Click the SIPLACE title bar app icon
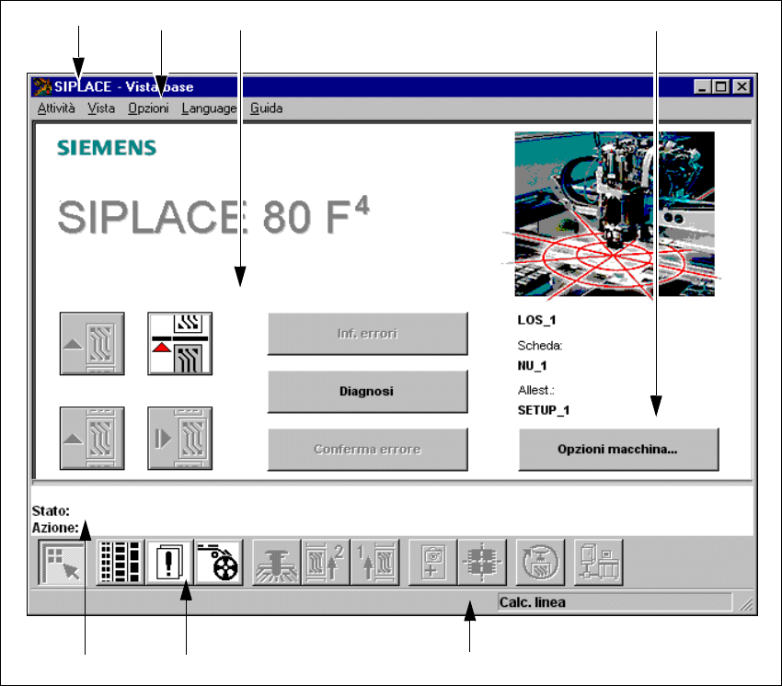782x686 pixels. click(42, 86)
